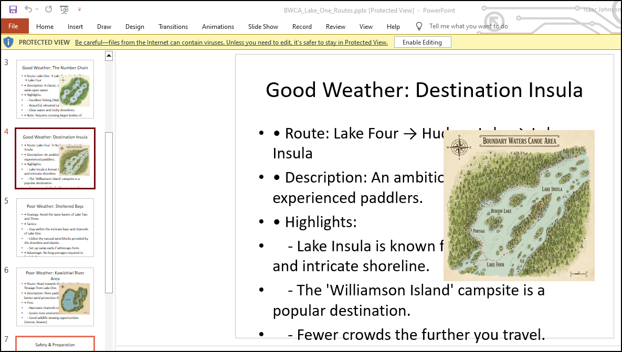
Task: Click the Repeat/Redo icon
Action: [48, 9]
